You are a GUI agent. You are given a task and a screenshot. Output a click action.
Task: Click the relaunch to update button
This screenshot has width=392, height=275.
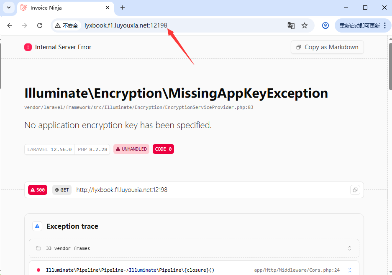click(359, 25)
